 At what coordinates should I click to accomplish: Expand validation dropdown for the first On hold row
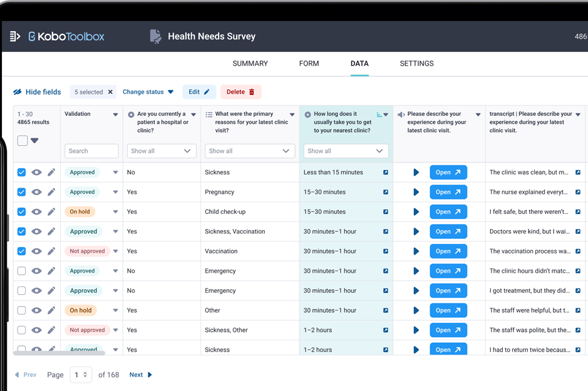pyautogui.click(x=115, y=211)
